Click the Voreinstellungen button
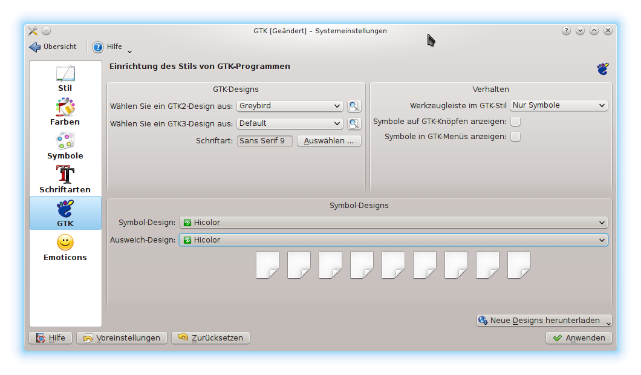Image resolution: width=641 pixels, height=375 pixels. pos(122,338)
